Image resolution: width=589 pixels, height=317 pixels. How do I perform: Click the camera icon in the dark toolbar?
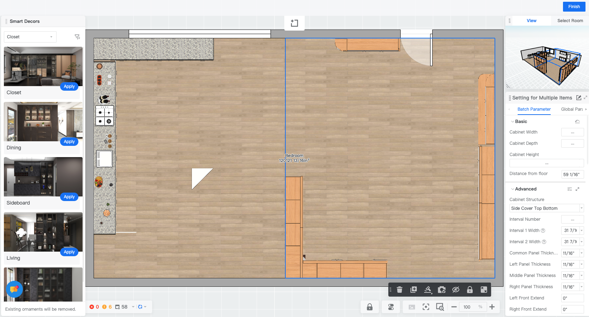(442, 290)
